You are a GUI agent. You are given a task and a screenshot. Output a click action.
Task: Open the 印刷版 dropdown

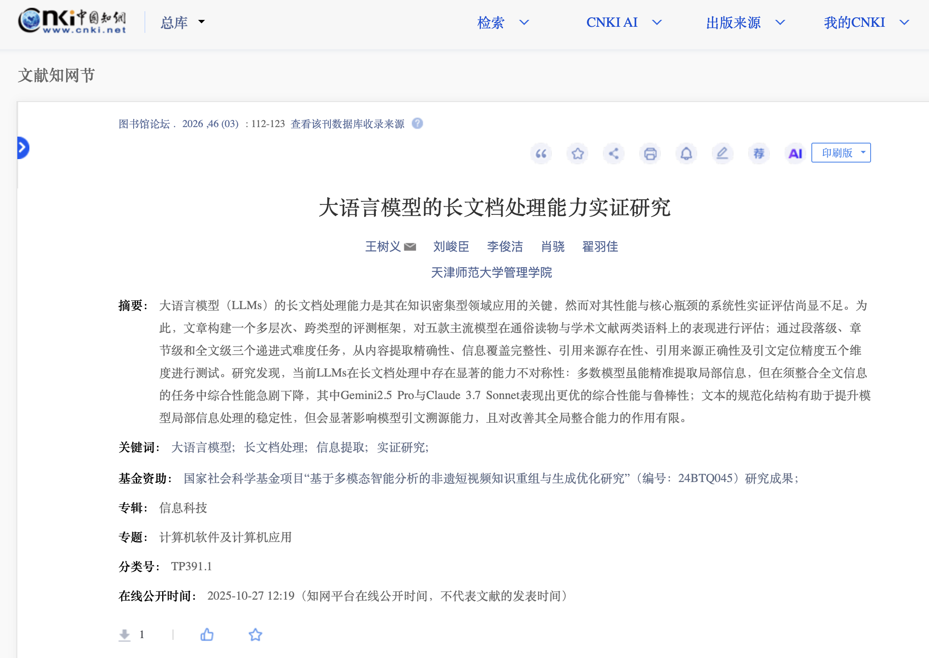point(841,153)
